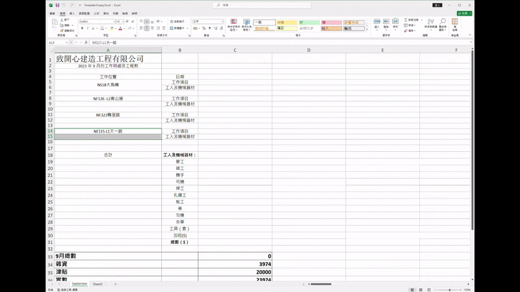Switch to the Sheet3 worksheet tab

[97, 284]
